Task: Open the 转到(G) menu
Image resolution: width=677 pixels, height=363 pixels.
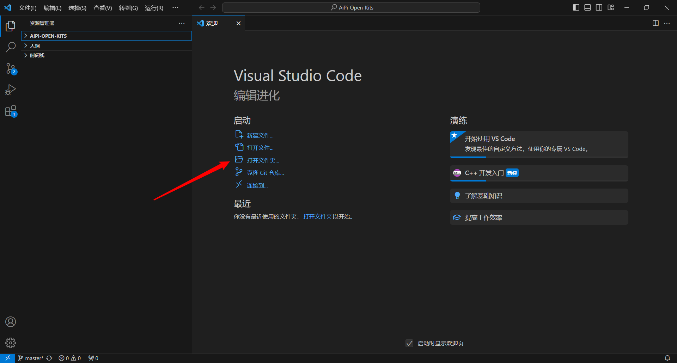Action: pos(128,8)
